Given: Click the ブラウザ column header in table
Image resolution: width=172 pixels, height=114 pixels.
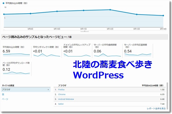Looking at the screenshot, I should tap(62, 85).
